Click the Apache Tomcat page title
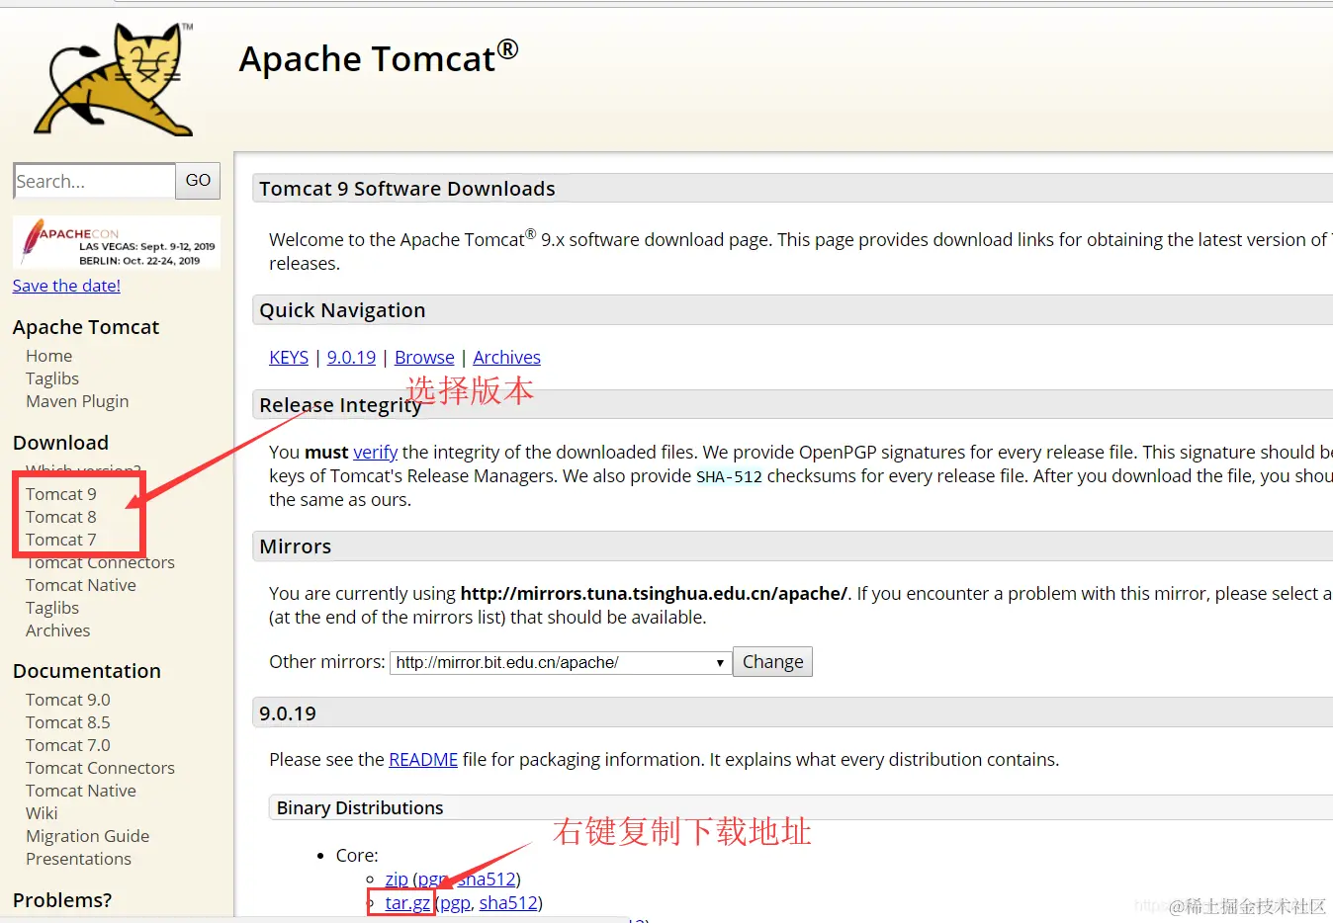This screenshot has height=923, width=1333. (x=378, y=58)
